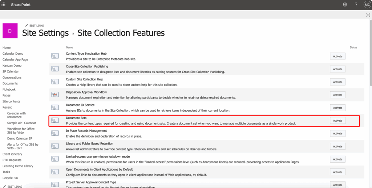Activate the Document Sets feature

337,121
